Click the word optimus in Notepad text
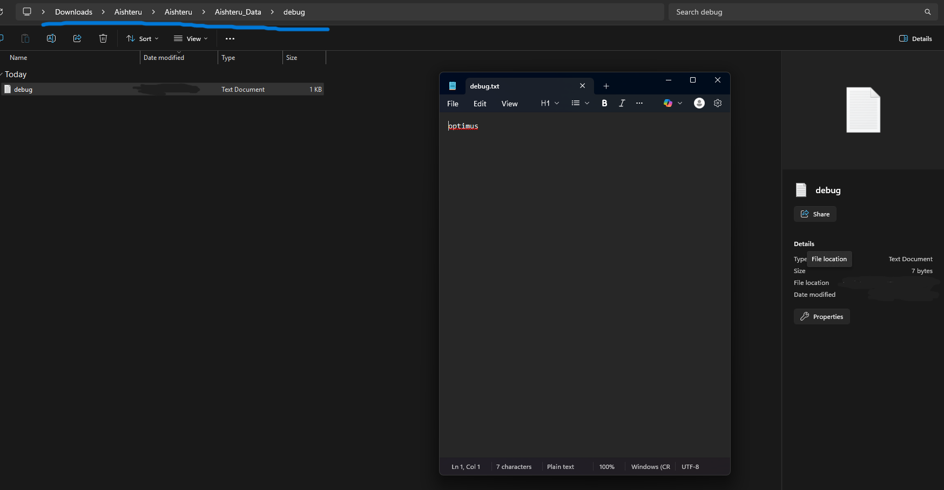Screen dimensions: 944x490 [x=463, y=126]
